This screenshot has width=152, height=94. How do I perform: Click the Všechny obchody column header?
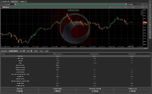tap(57, 54)
